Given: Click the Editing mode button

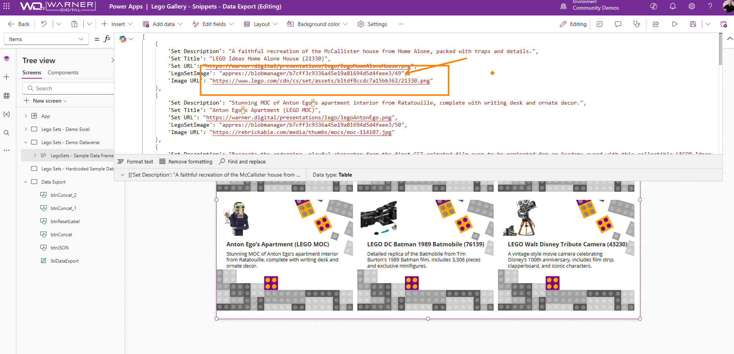Looking at the screenshot, I should coord(573,24).
